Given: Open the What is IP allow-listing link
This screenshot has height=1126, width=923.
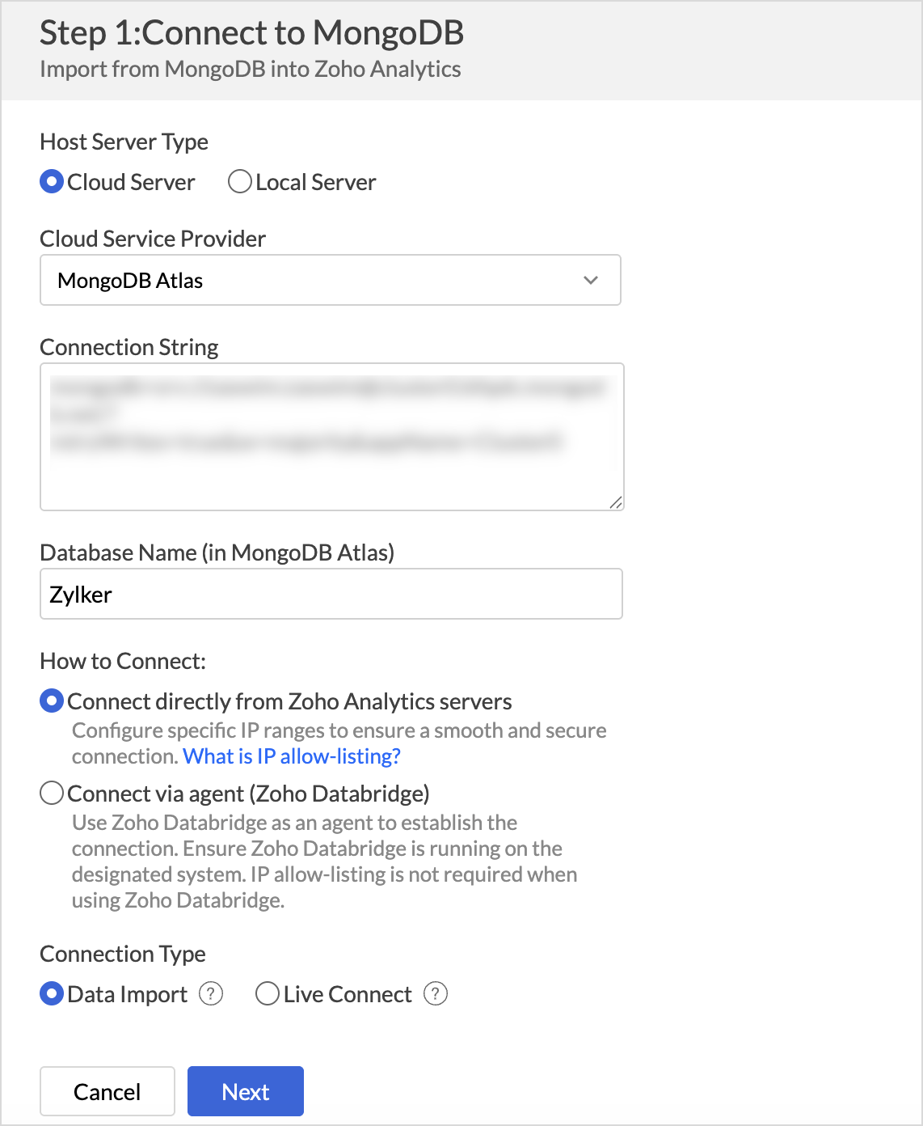Looking at the screenshot, I should [x=292, y=756].
